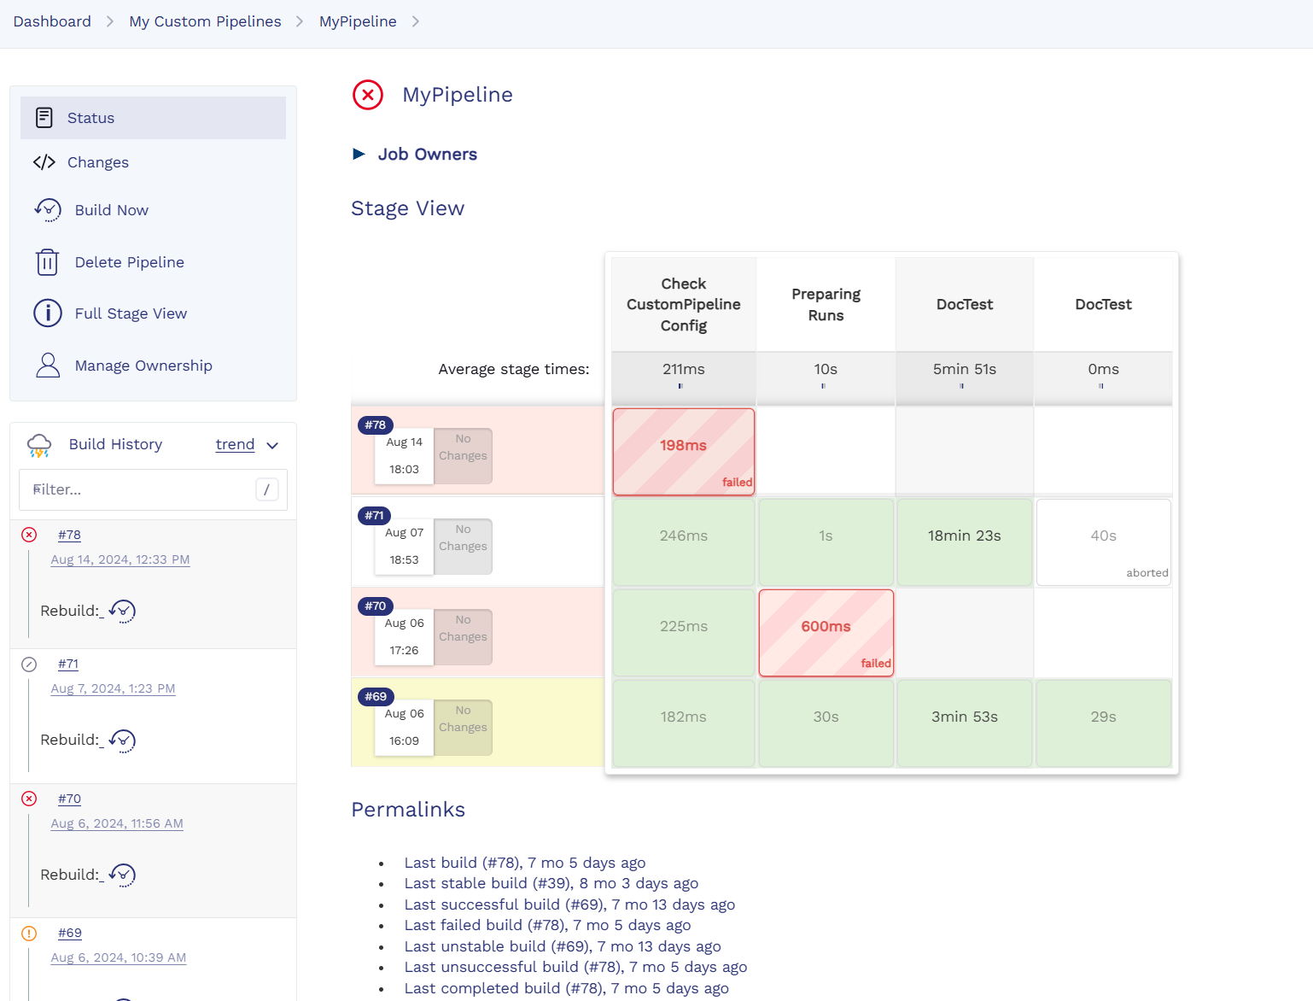Screen dimensions: 1313x1001
Task: Expand the breadcrumb arrow after Dashboard
Action: point(110,21)
